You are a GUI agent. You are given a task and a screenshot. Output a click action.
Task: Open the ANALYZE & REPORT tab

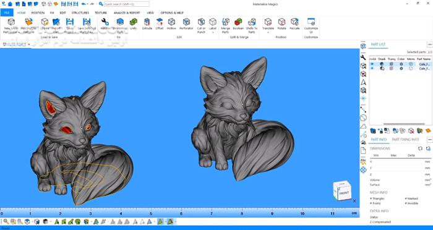[127, 13]
